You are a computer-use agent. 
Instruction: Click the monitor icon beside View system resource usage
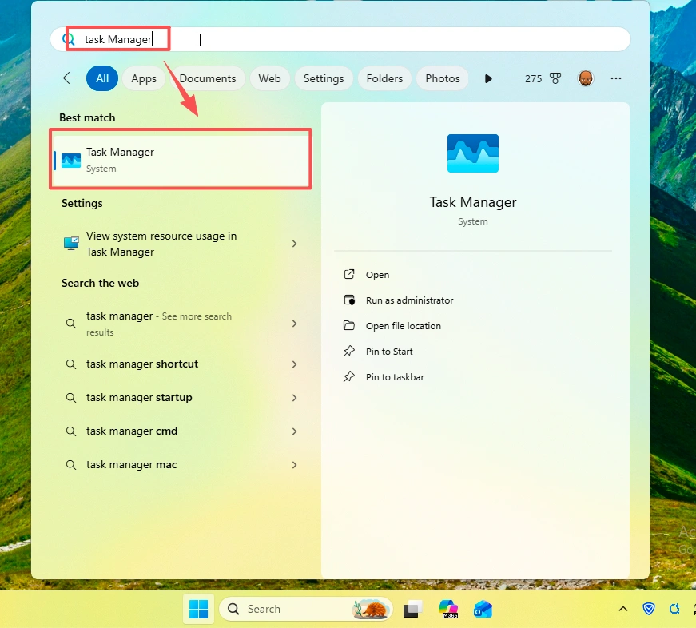[71, 243]
